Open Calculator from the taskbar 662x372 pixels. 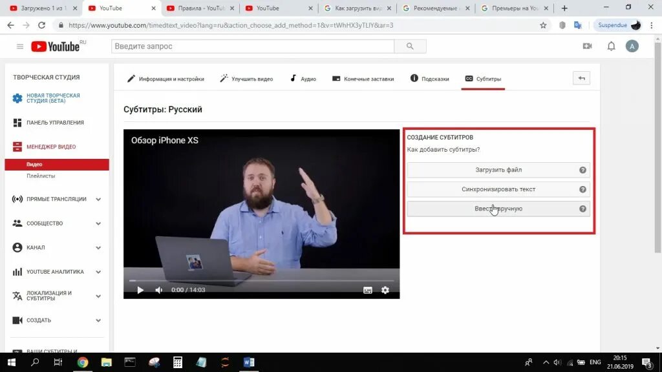click(x=178, y=362)
